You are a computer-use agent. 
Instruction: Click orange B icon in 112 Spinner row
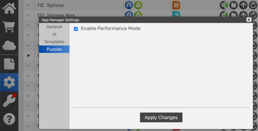coord(176,5)
